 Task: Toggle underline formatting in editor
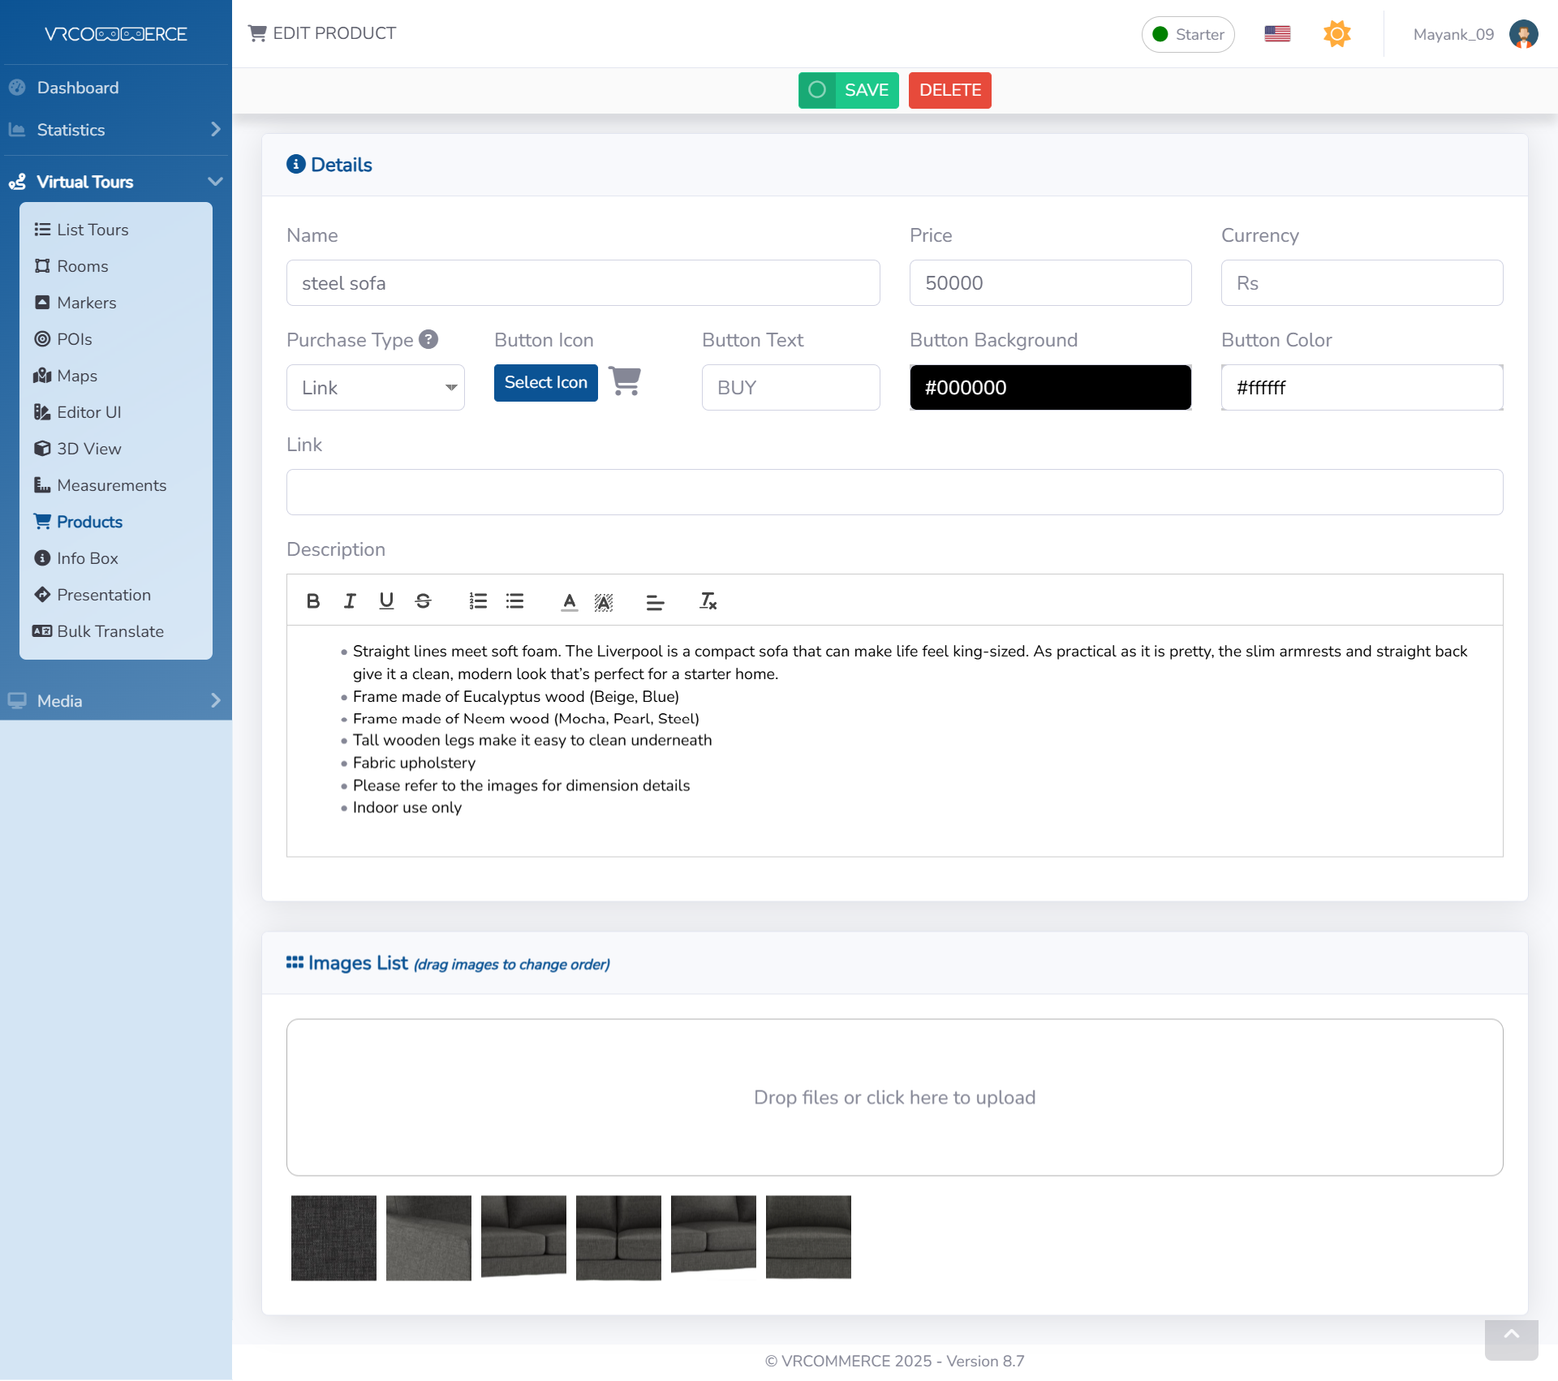click(x=386, y=601)
